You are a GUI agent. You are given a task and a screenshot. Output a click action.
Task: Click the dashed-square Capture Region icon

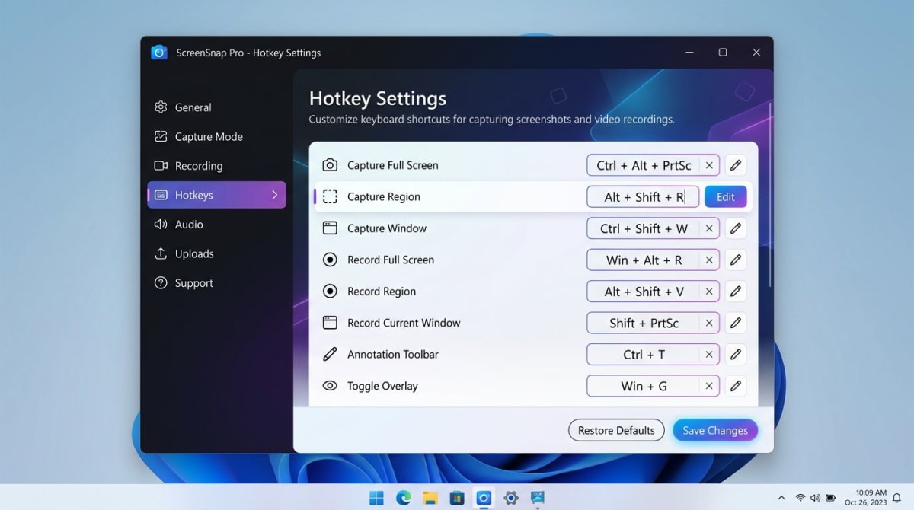click(330, 196)
